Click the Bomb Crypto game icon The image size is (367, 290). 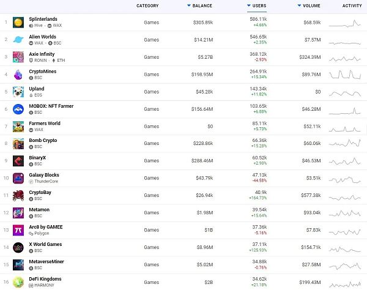tap(18, 144)
